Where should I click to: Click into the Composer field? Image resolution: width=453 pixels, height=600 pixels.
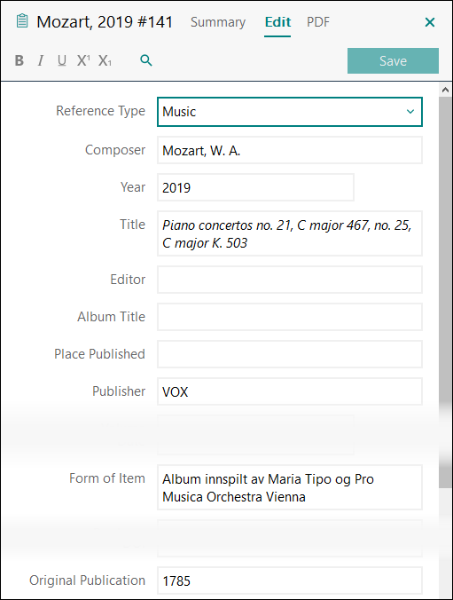[x=289, y=150]
